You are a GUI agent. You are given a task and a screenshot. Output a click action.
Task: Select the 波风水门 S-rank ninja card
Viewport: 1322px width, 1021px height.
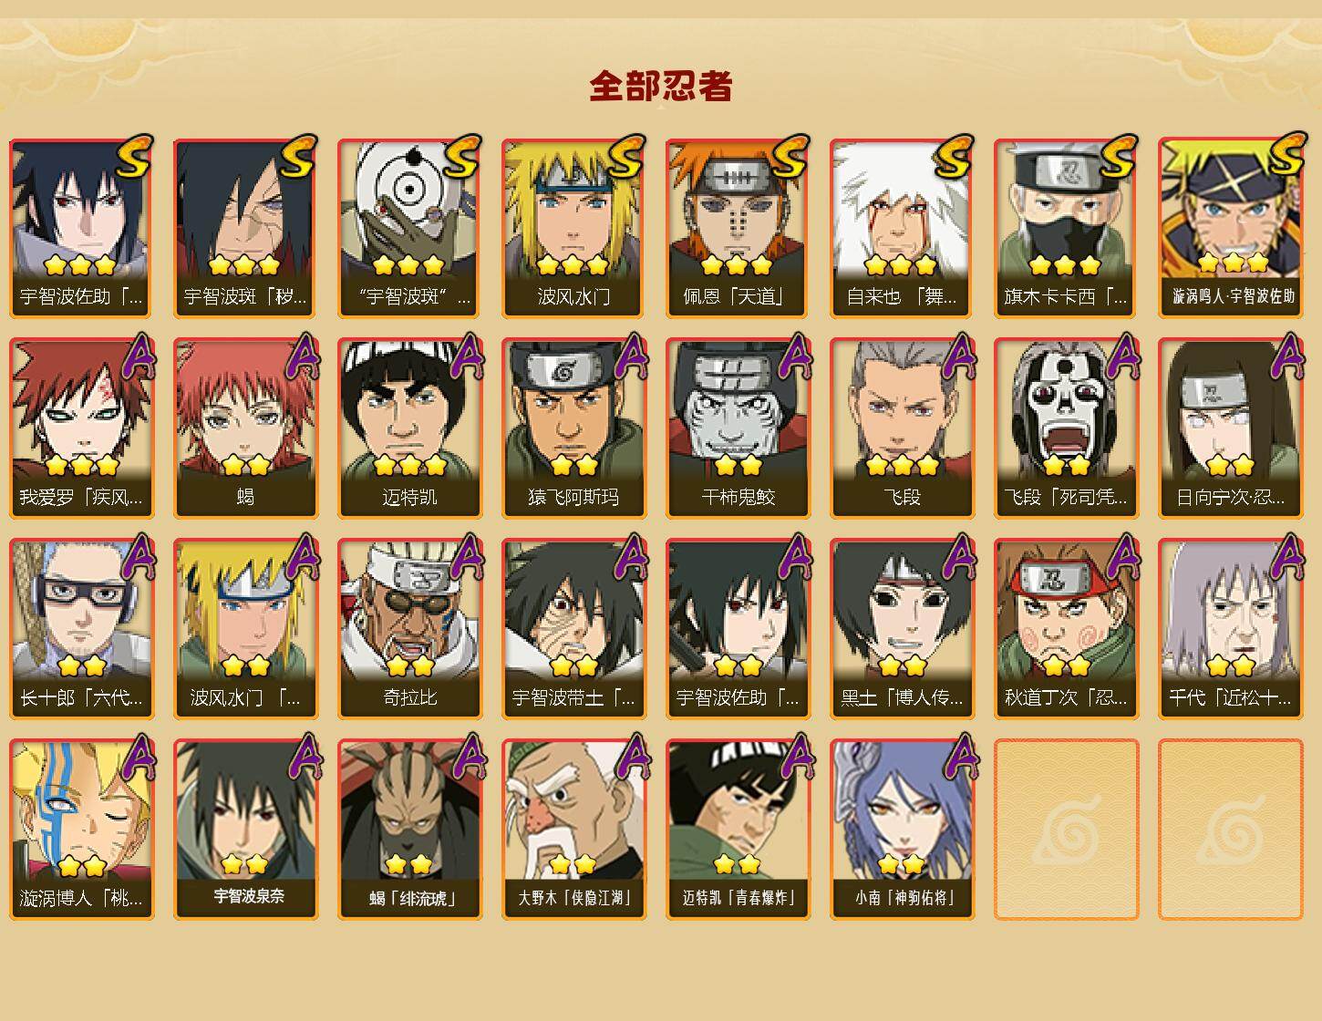click(573, 228)
